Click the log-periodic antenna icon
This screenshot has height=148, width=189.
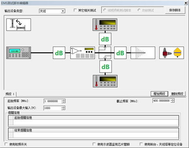coord(143,53)
